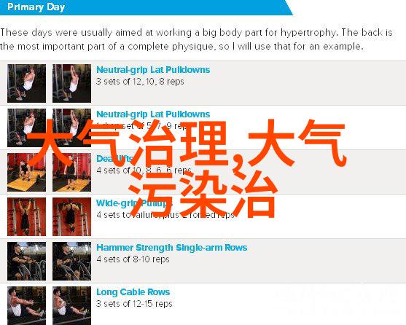View Deadlifts lockout position thumbnail
The height and width of the screenshot is (325, 406).
pos(71,172)
